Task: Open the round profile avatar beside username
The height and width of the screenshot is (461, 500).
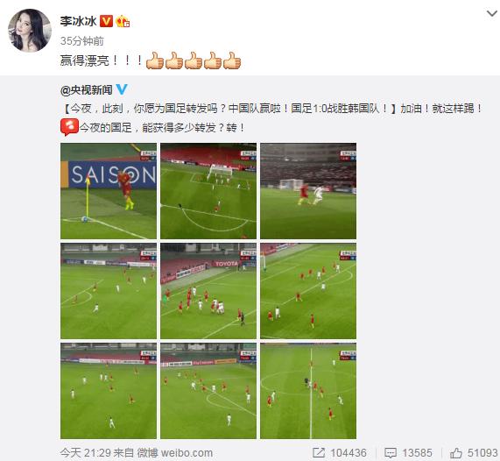Action: [30, 31]
